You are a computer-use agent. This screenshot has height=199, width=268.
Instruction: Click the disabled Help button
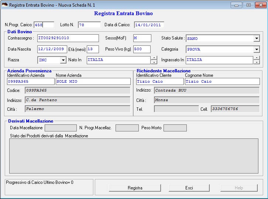(239, 188)
